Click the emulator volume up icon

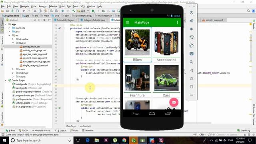coord(192,21)
